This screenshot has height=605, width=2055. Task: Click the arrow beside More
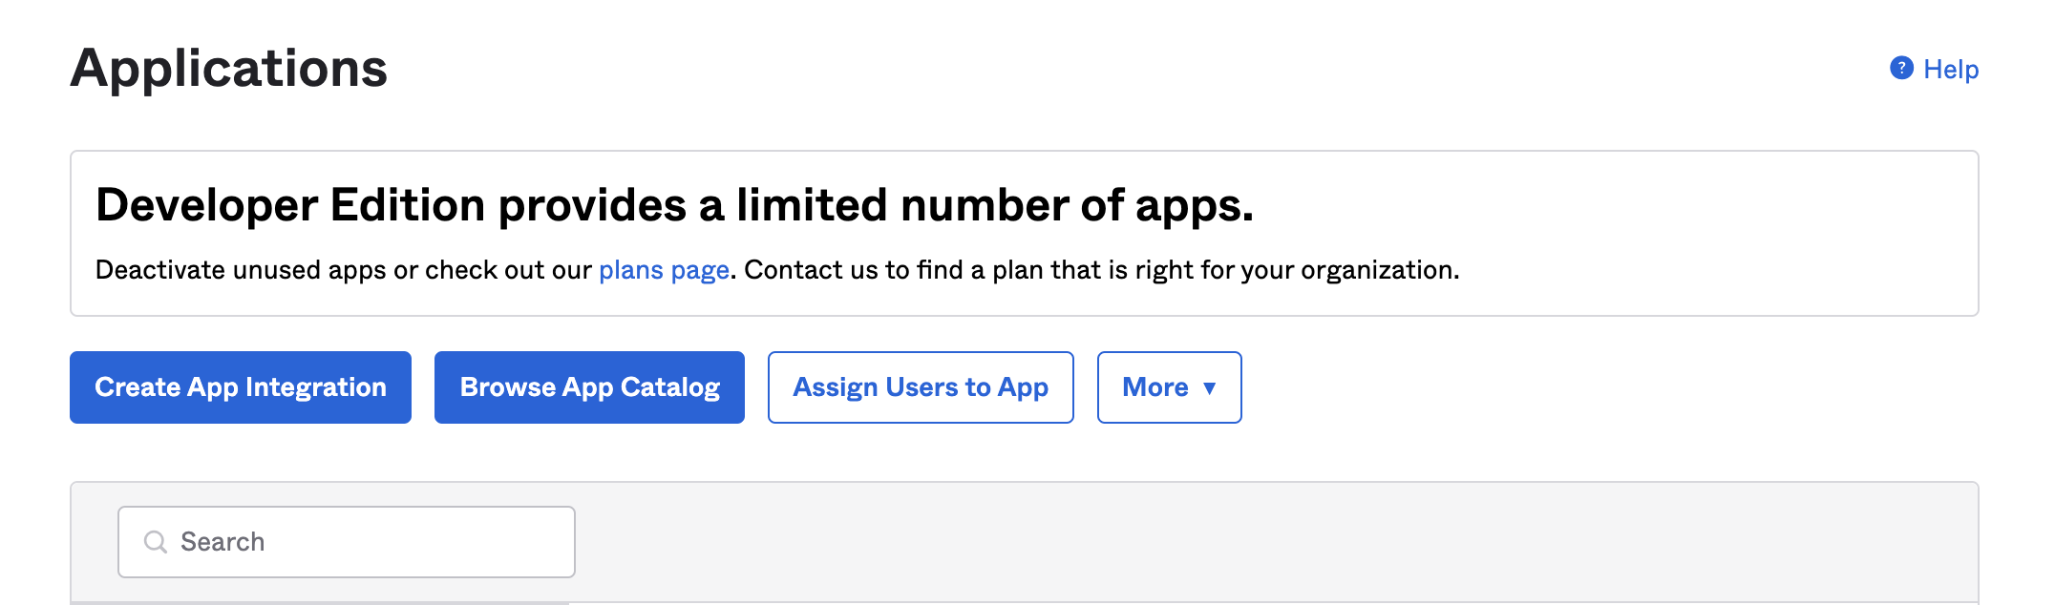coord(1210,388)
